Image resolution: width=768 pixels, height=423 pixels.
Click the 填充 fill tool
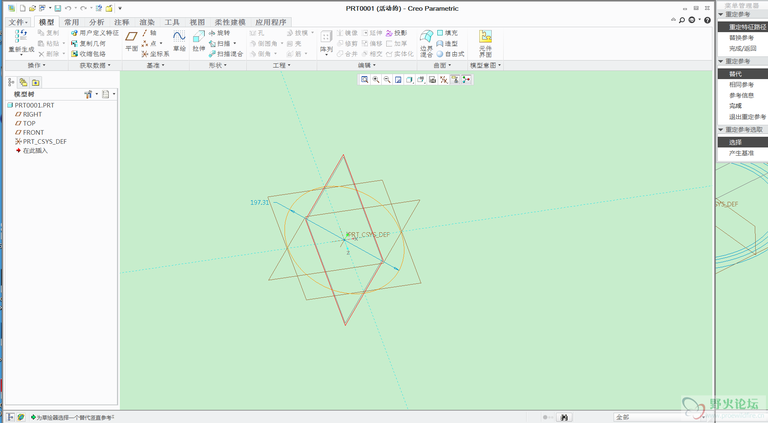pyautogui.click(x=447, y=33)
